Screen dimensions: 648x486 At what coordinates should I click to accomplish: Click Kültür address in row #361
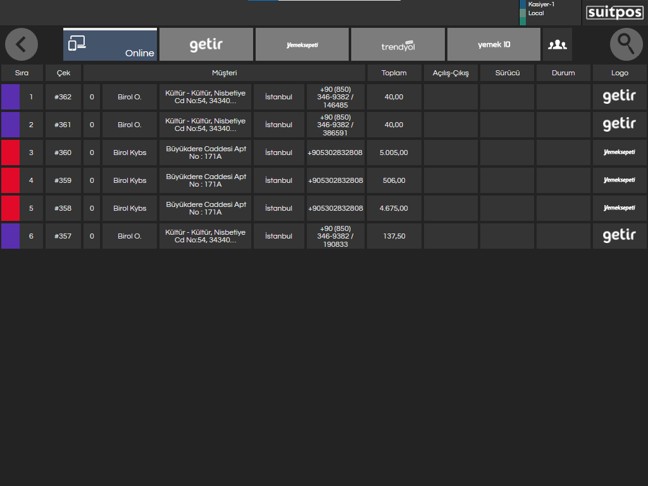point(206,125)
